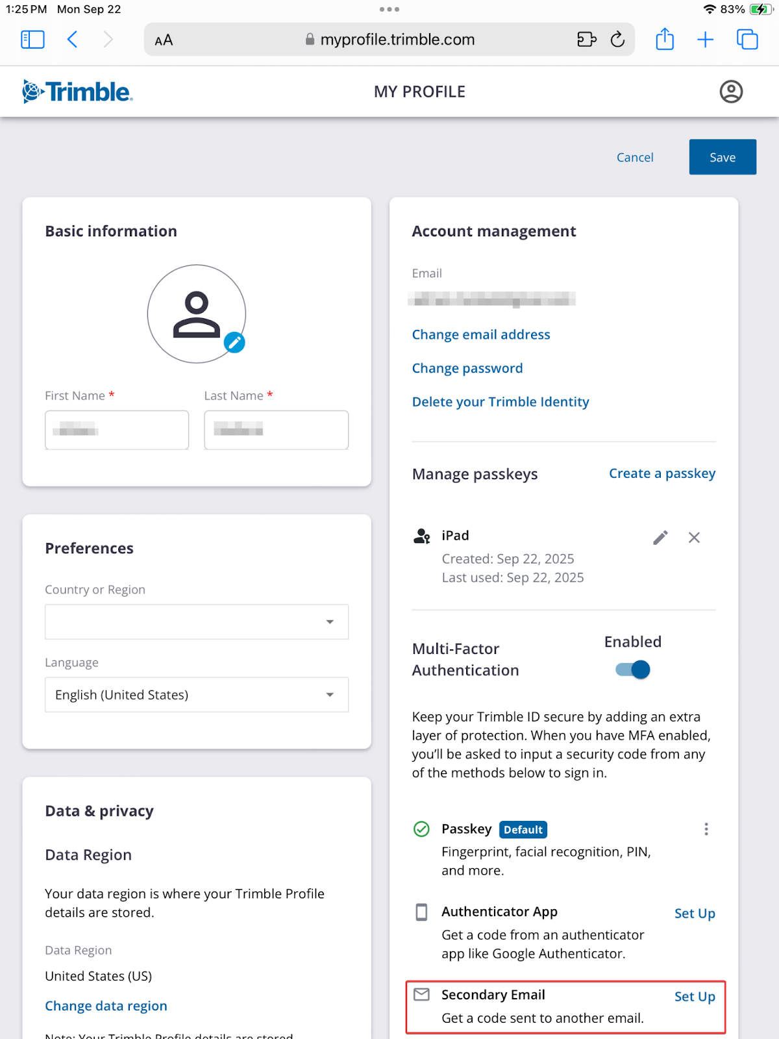779x1039 pixels.
Task: Edit the profile picture with pencil badge
Action: tap(234, 342)
